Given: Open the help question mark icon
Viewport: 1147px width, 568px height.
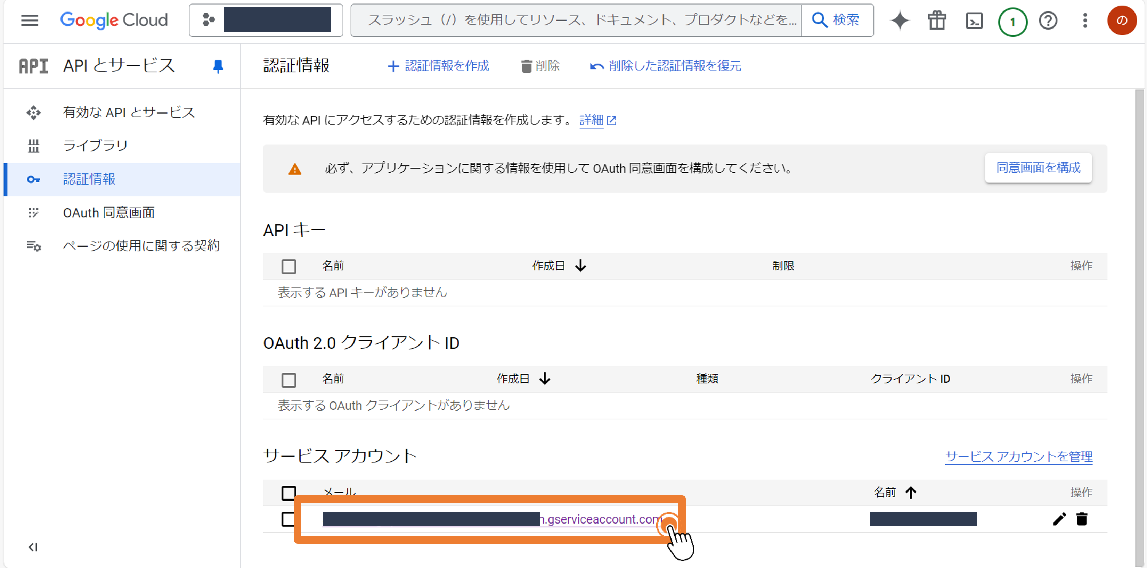Looking at the screenshot, I should [x=1048, y=21].
